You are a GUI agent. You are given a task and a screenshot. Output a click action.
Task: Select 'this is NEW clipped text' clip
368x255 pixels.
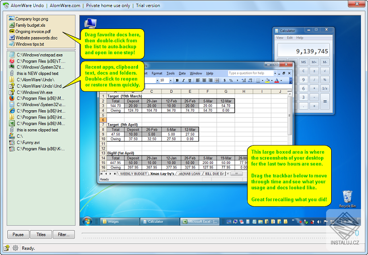point(34,74)
